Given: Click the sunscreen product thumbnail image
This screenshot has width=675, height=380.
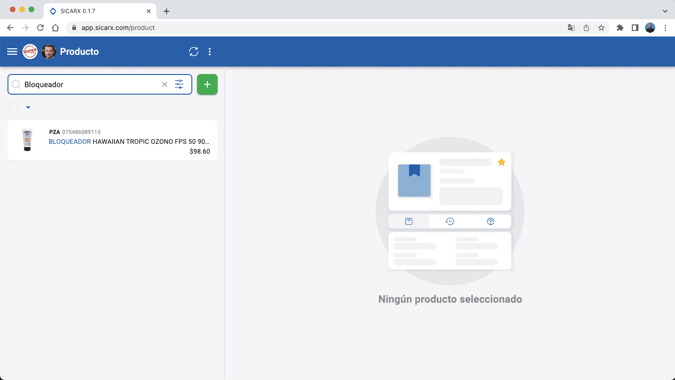Looking at the screenshot, I should pyautogui.click(x=27, y=139).
